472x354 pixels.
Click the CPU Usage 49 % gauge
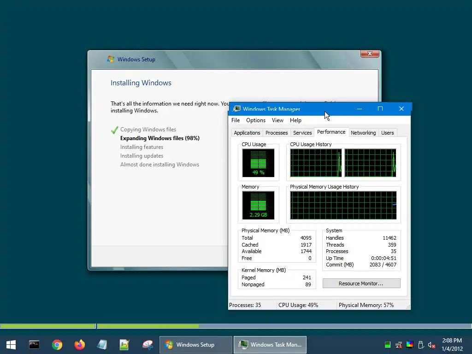point(258,163)
